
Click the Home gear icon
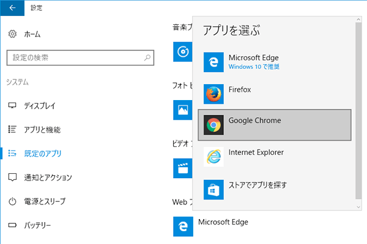(12, 34)
